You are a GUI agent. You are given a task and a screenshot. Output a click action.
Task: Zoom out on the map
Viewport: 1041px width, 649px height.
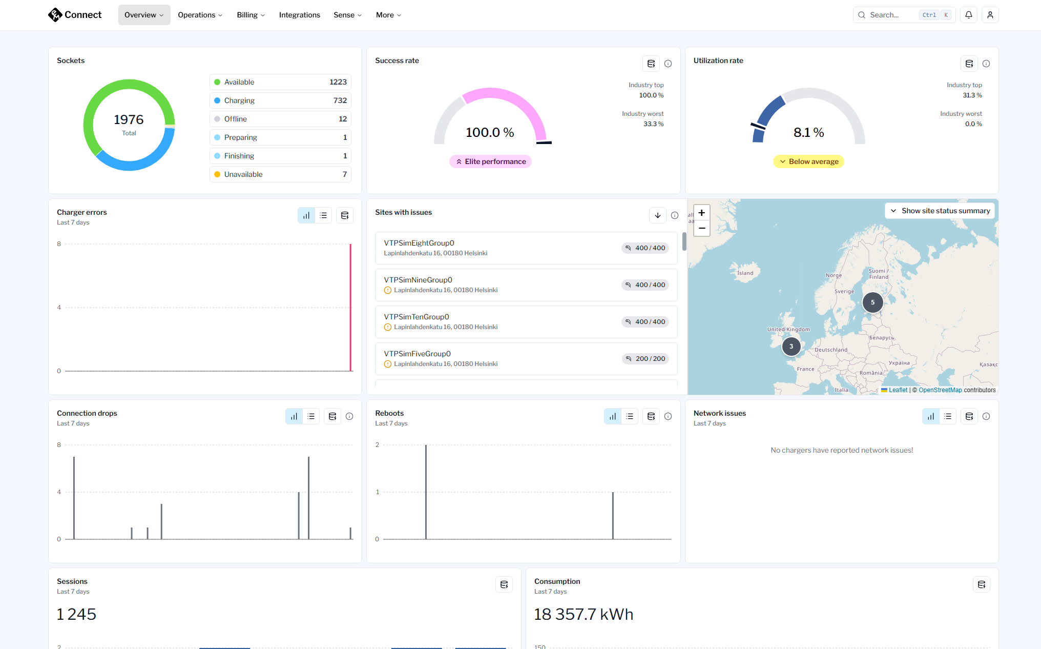click(701, 228)
